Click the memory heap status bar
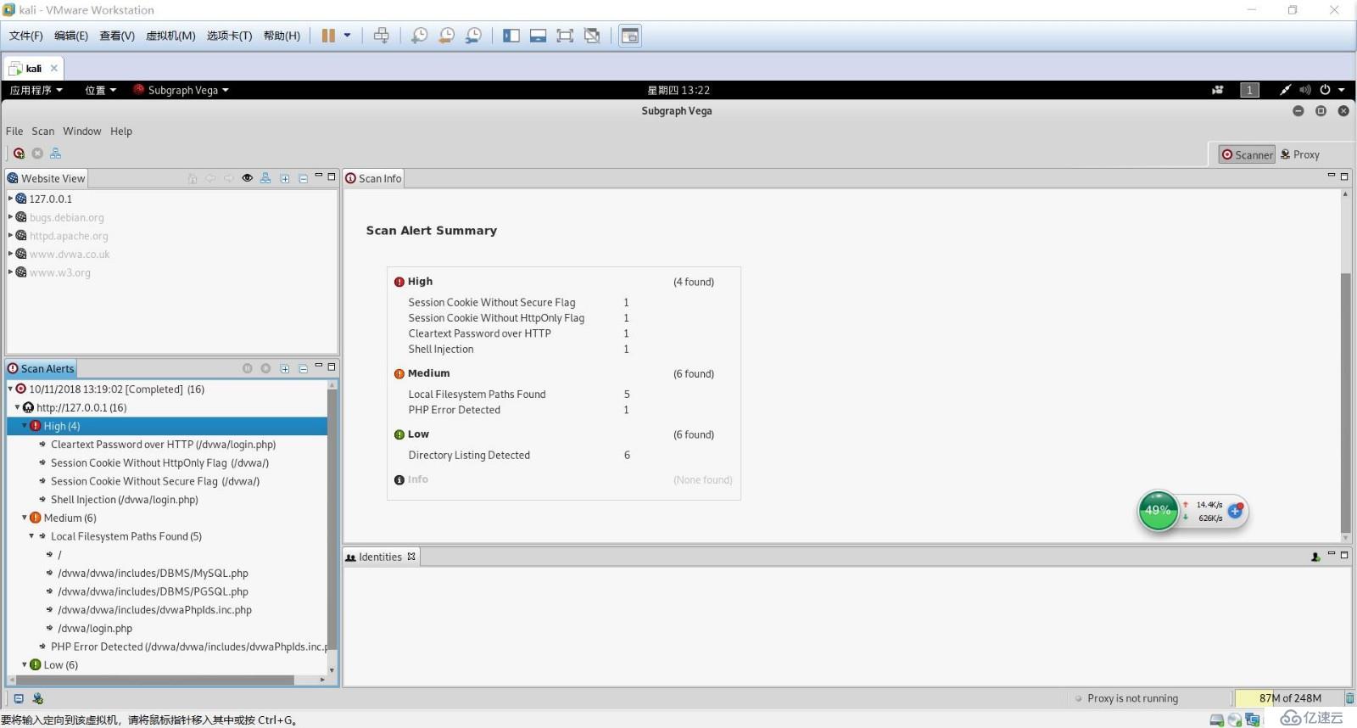 1289,698
